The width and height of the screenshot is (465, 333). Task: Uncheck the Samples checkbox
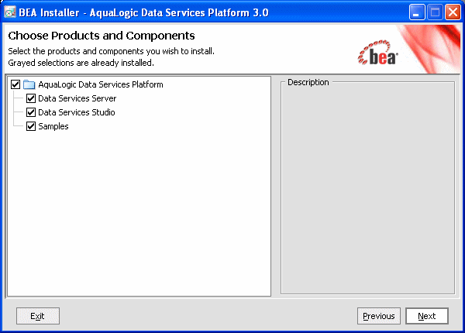click(x=31, y=126)
